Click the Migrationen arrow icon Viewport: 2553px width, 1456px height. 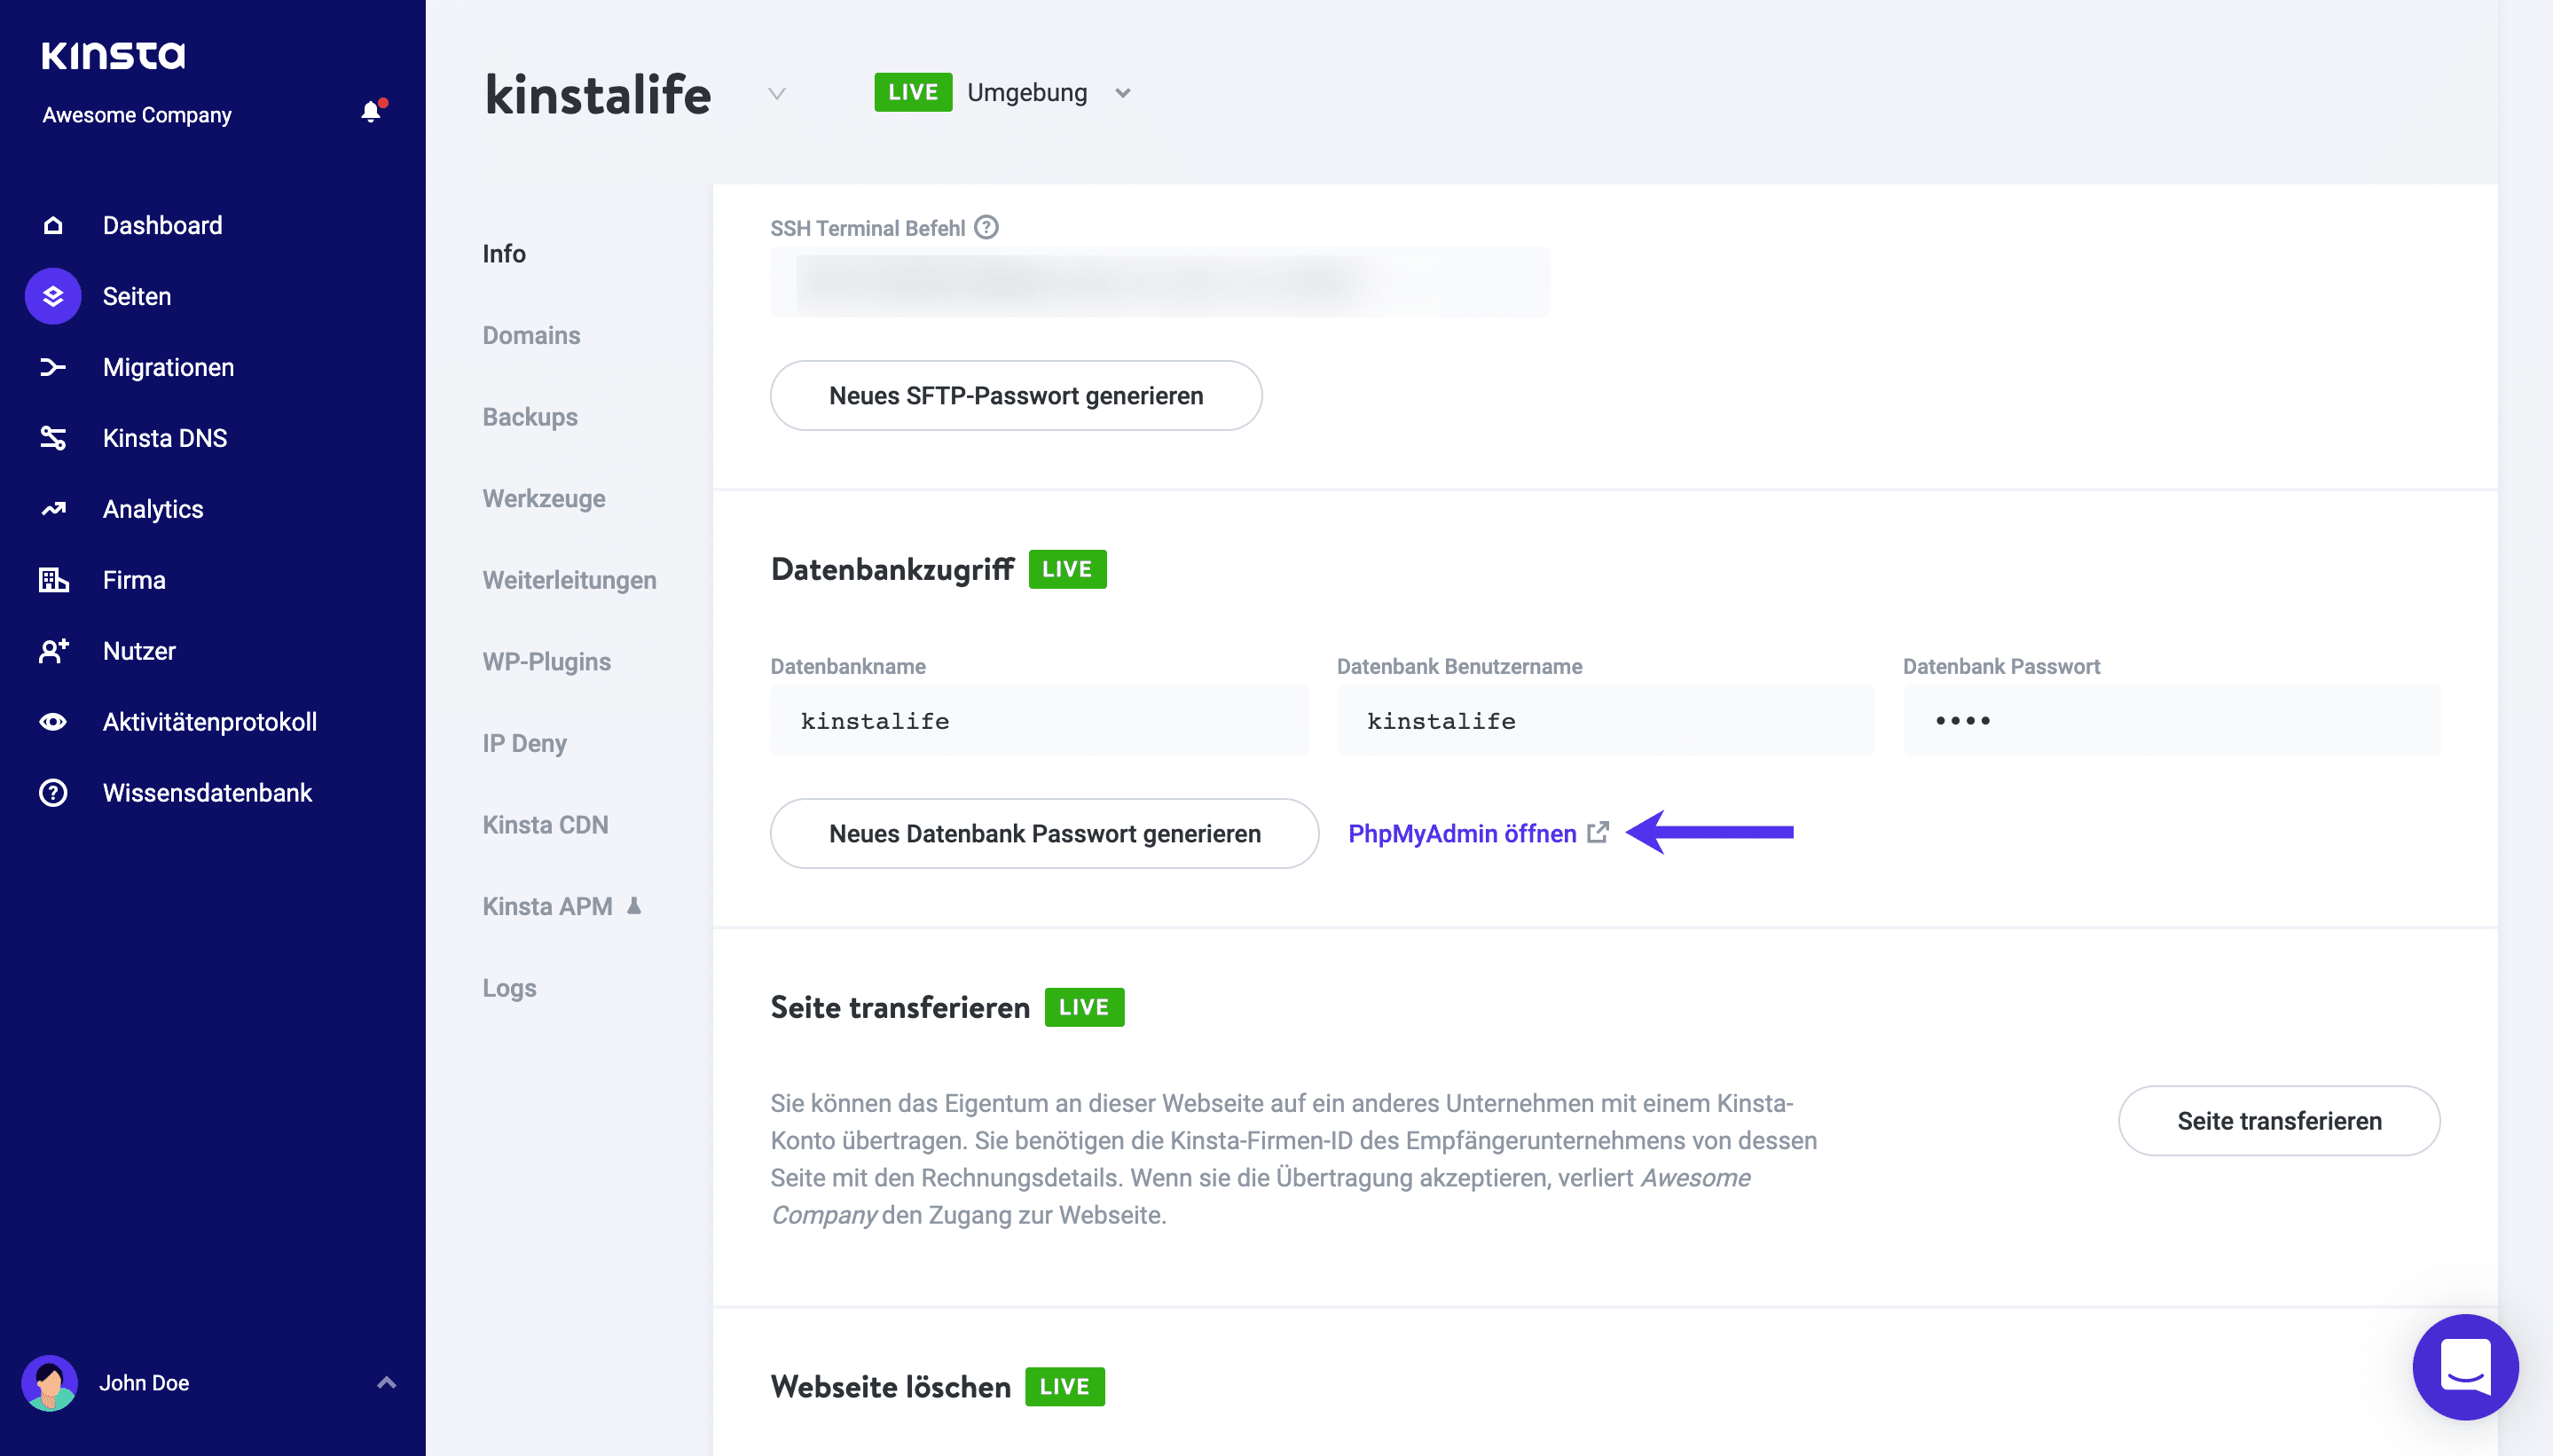coord(53,367)
